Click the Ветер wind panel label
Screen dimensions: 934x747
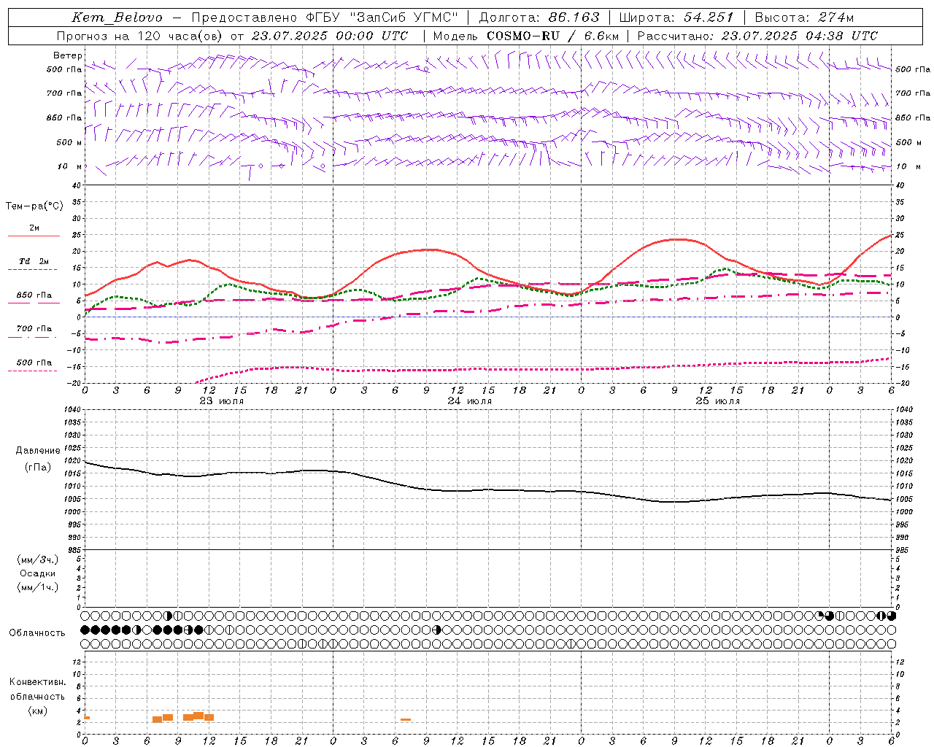[67, 55]
